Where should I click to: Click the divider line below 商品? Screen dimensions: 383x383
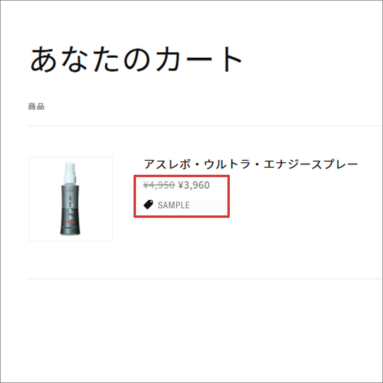(x=205, y=126)
